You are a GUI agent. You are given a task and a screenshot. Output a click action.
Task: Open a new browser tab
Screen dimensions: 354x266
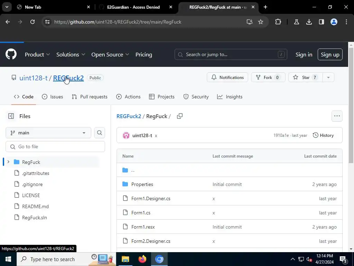(265, 7)
